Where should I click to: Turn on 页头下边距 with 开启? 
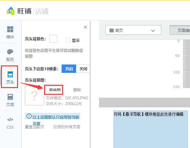pos(69,69)
